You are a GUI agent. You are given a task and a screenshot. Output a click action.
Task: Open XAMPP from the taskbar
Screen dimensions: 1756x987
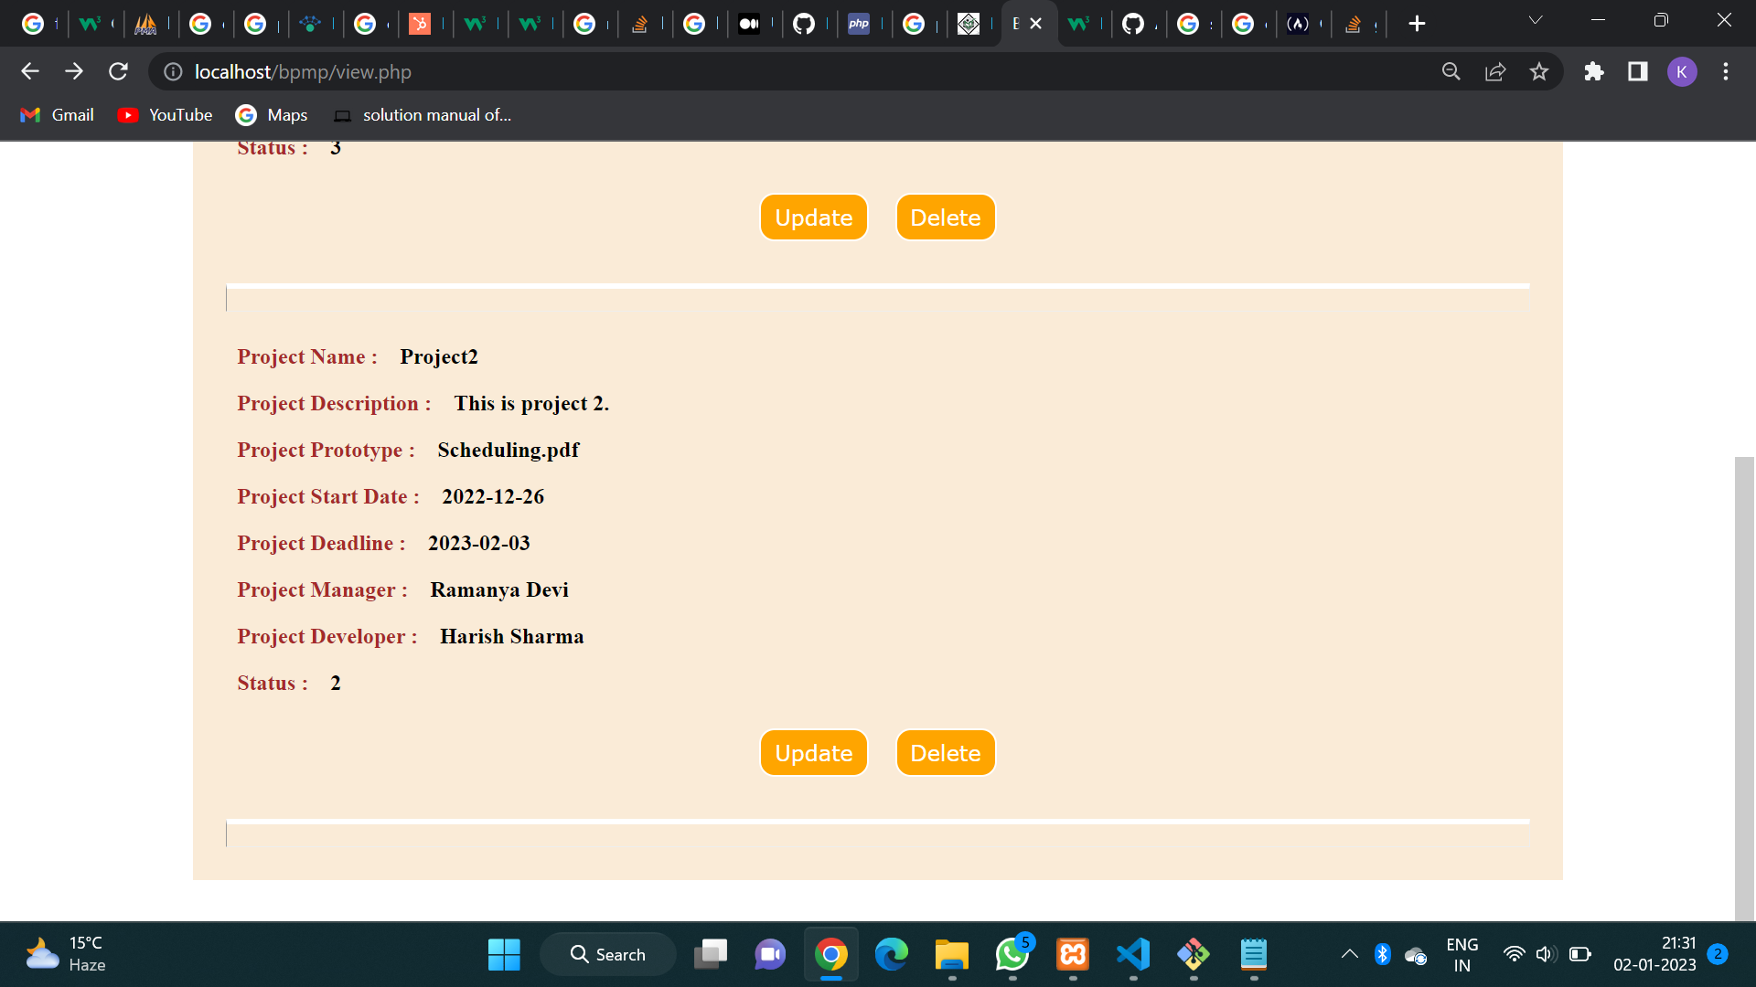click(x=1073, y=954)
